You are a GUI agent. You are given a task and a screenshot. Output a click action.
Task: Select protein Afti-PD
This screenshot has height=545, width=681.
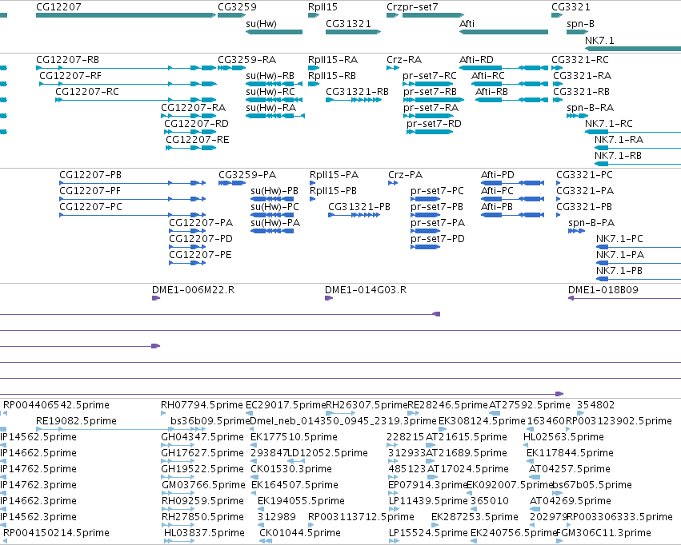[x=497, y=175]
